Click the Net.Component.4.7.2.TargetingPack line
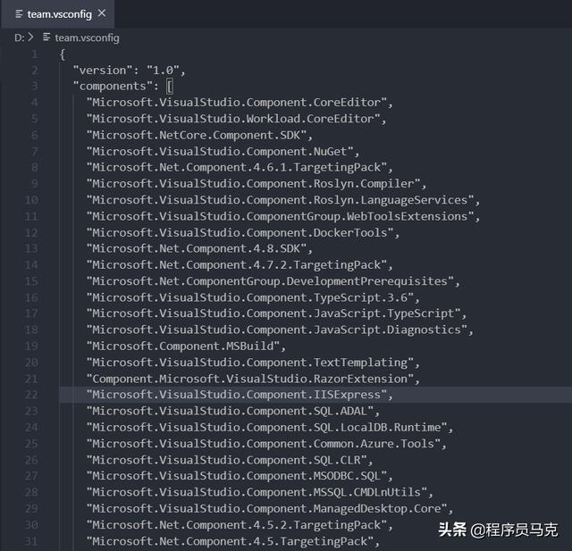The image size is (572, 551). point(240,265)
